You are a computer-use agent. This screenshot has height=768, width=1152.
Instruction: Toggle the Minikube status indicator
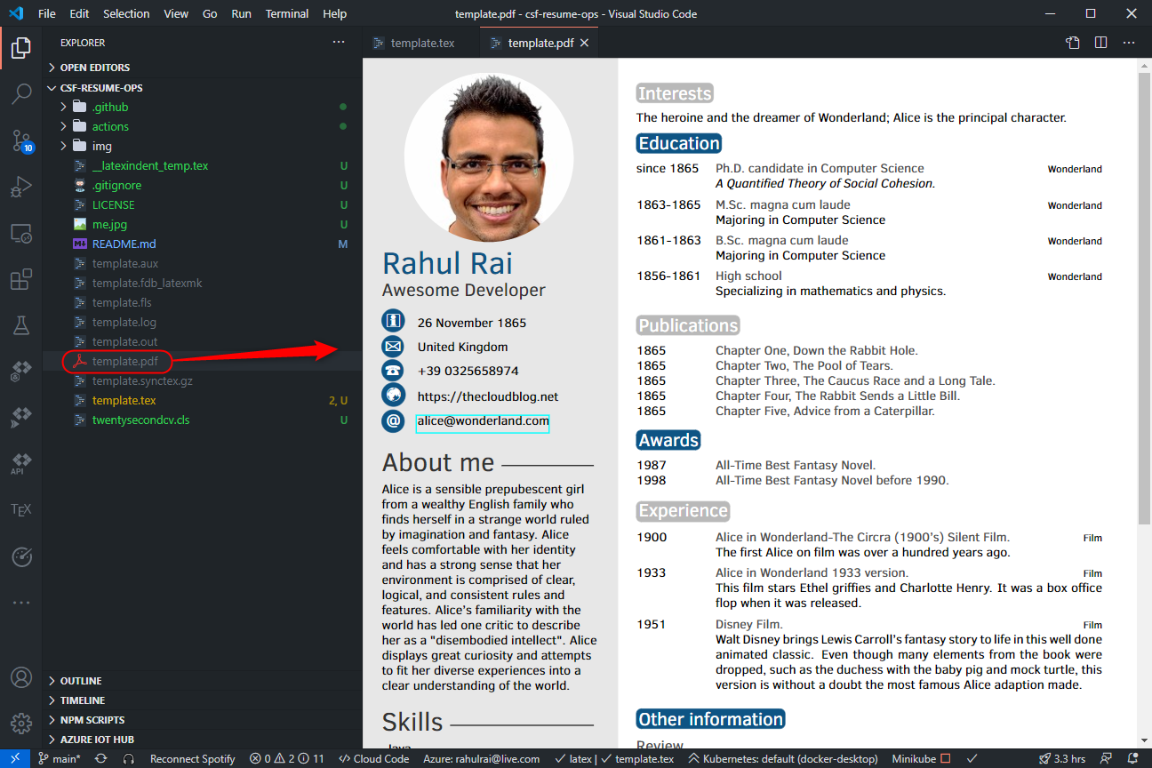[x=921, y=759]
